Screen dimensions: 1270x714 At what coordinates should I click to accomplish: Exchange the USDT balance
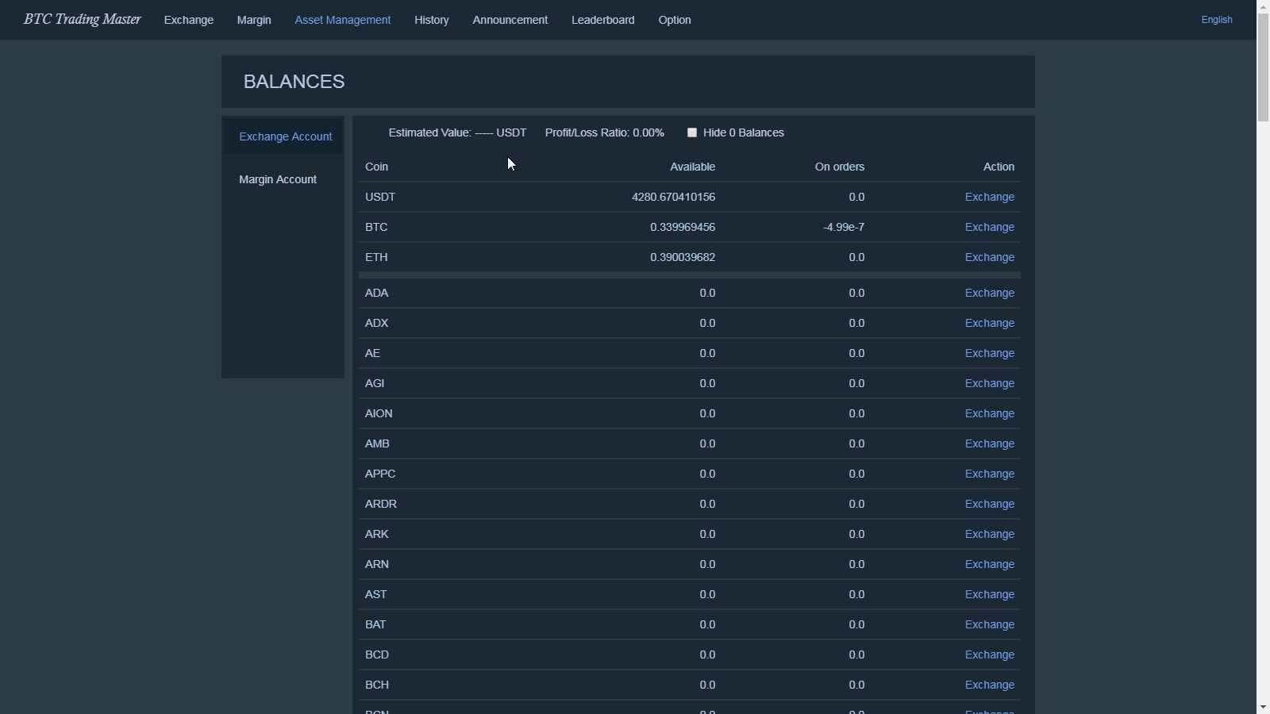pyautogui.click(x=989, y=197)
